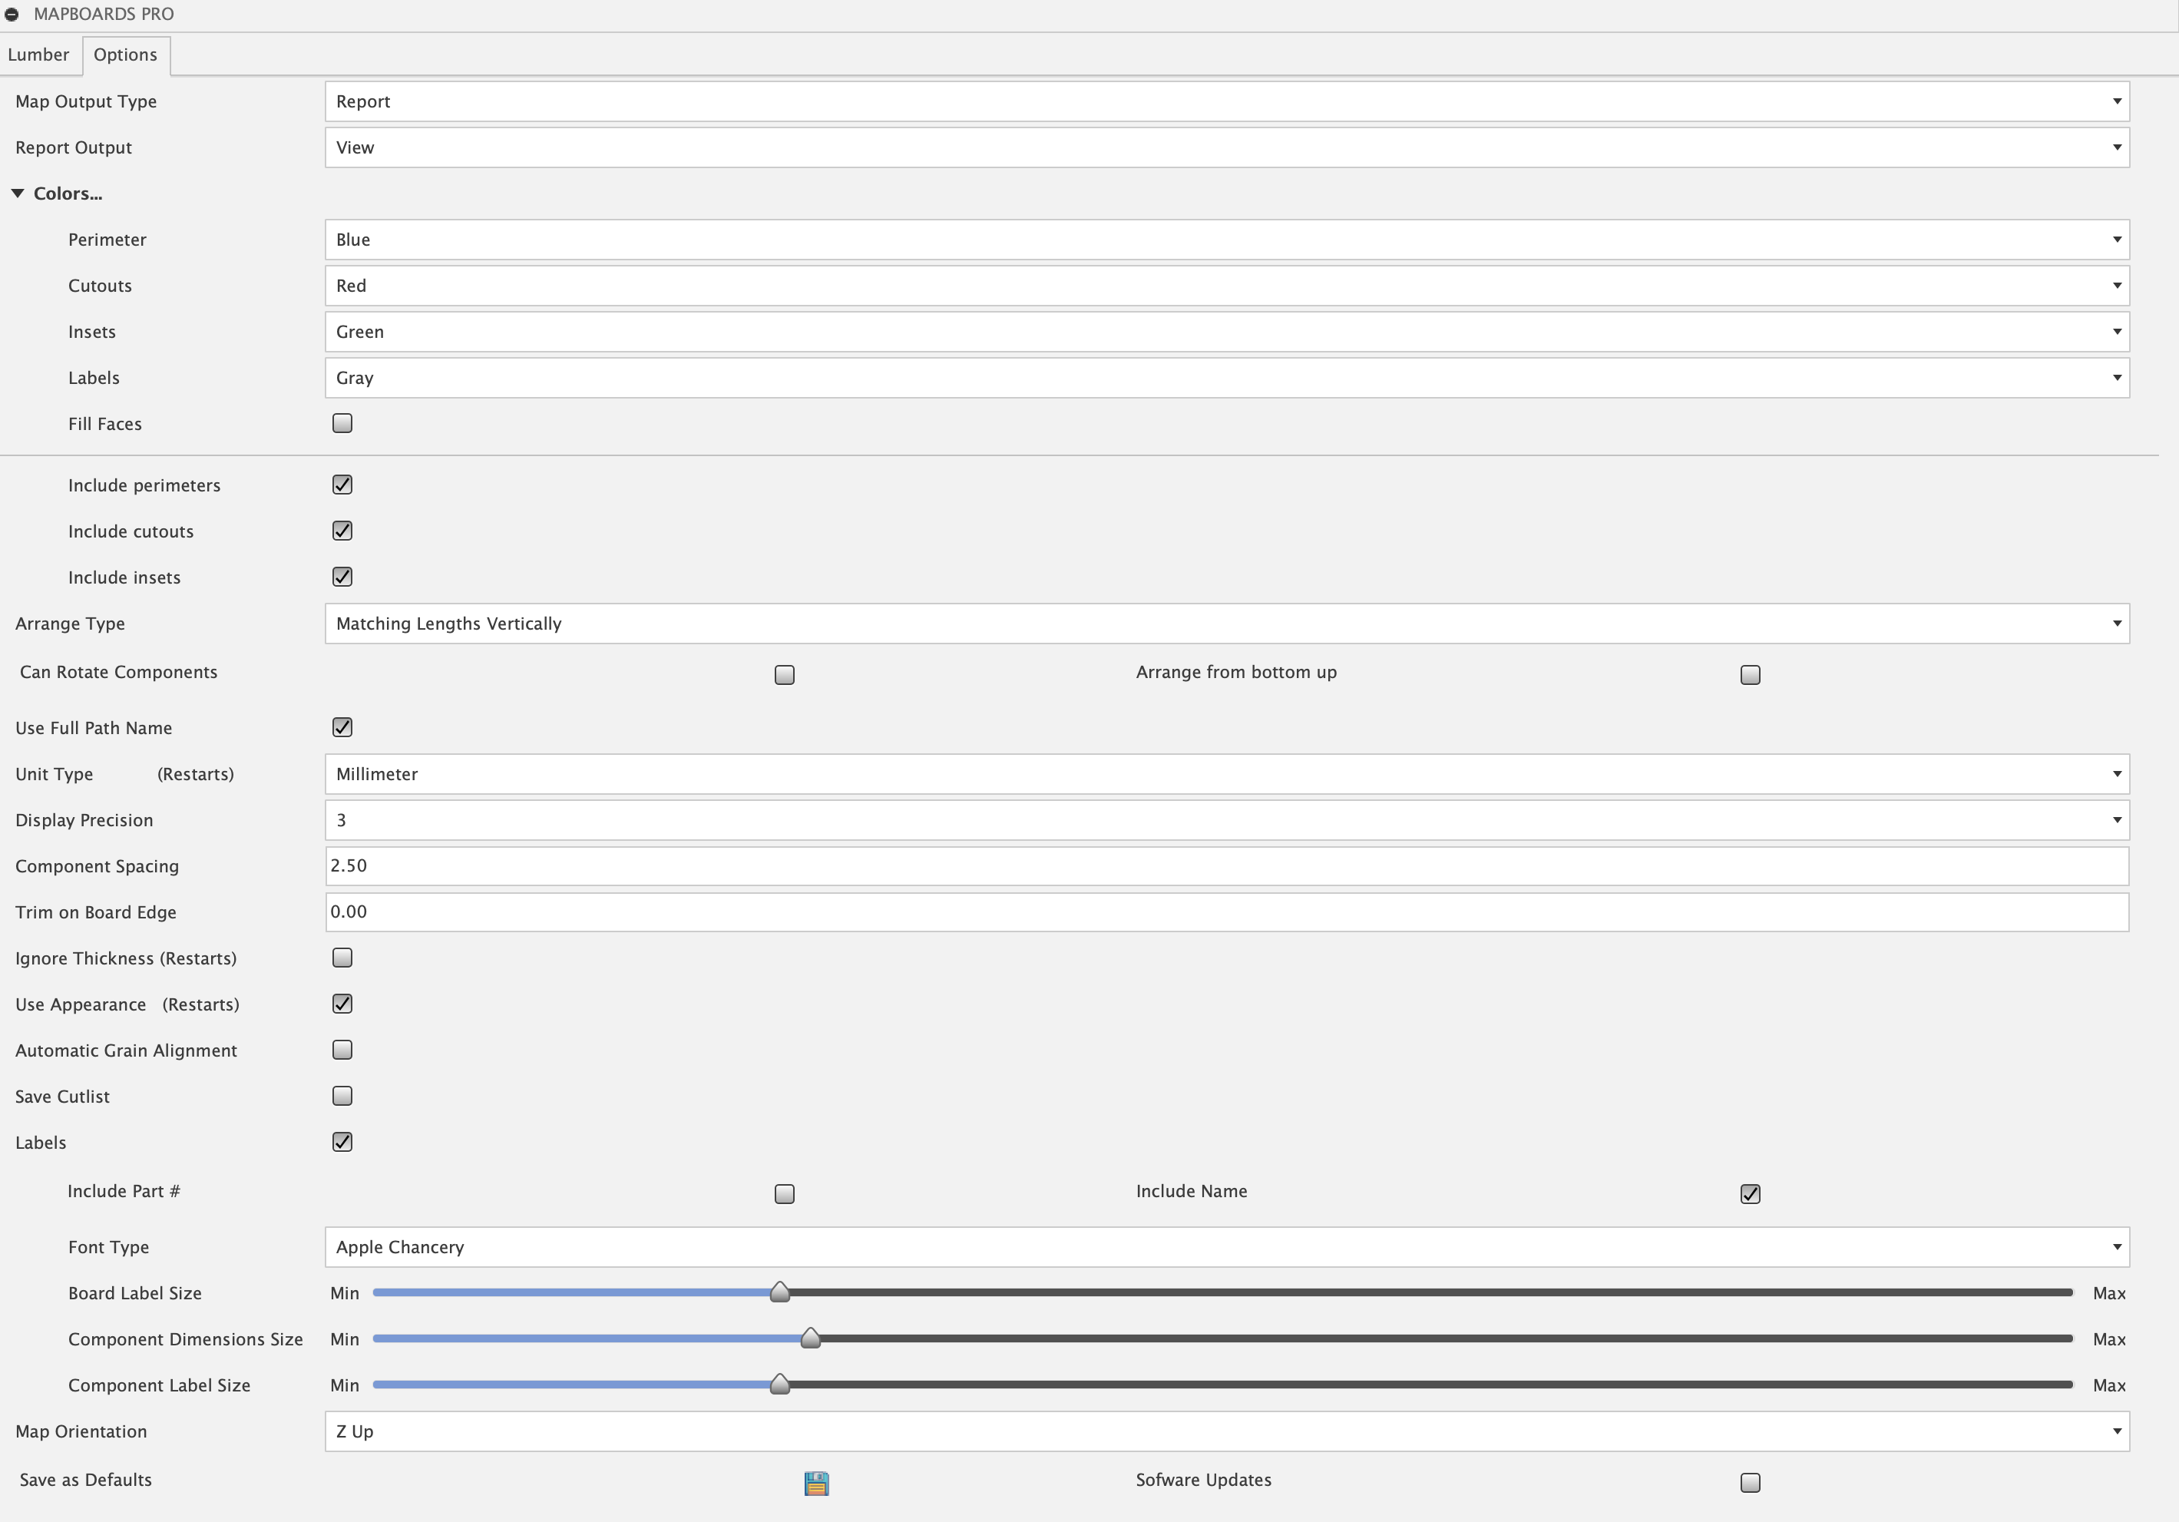Viewport: 2179px width, 1522px height.
Task: Open the Map Output Type dropdown
Action: (1226, 101)
